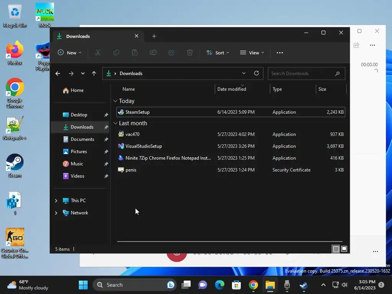
Task: Open Recycle Bin desktop icon
Action: click(15, 16)
